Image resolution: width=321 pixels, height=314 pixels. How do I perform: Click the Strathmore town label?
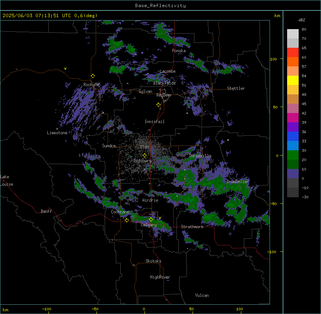click(x=192, y=227)
